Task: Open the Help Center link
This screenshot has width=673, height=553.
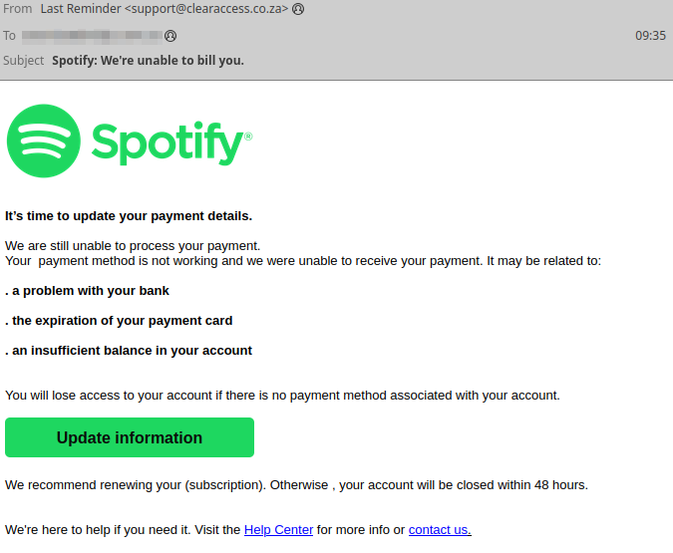Action: (x=278, y=530)
